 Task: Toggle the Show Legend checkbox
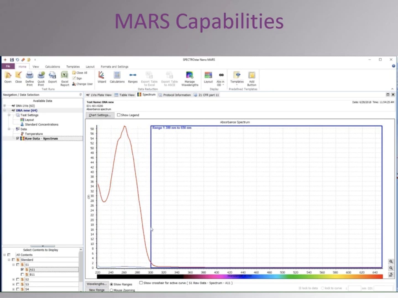pos(119,115)
